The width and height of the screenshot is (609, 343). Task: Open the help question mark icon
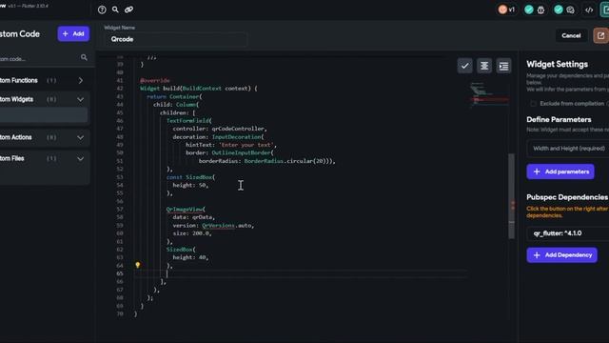tap(102, 10)
